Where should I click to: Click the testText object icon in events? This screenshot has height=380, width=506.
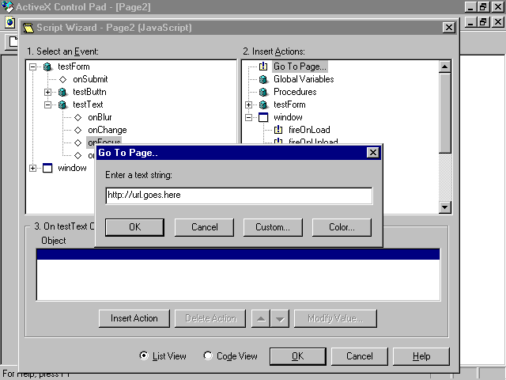tap(62, 104)
